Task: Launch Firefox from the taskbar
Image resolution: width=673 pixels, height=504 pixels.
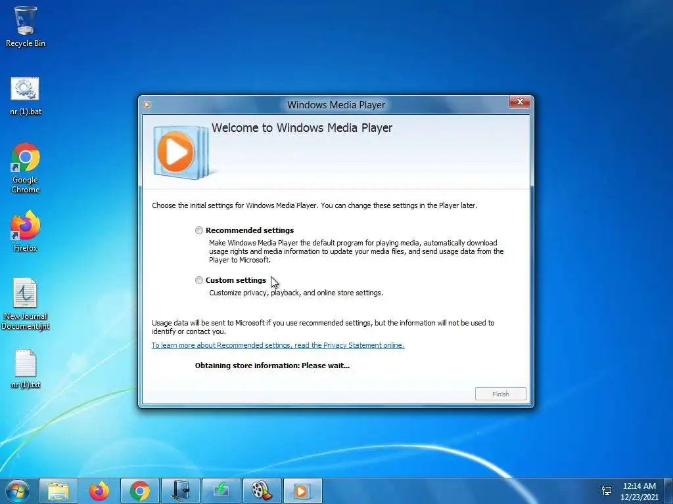Action: (99, 491)
